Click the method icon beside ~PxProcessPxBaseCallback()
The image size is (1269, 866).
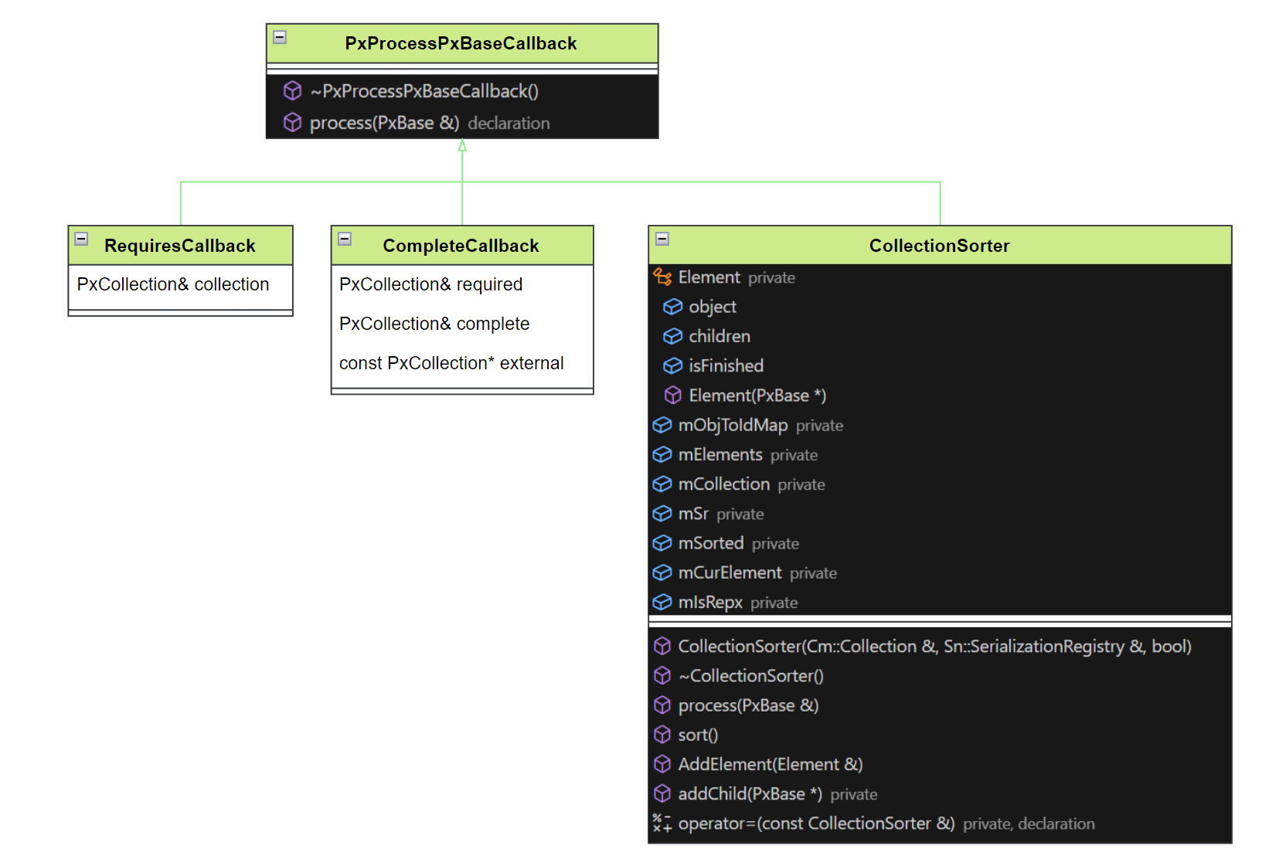click(x=292, y=91)
